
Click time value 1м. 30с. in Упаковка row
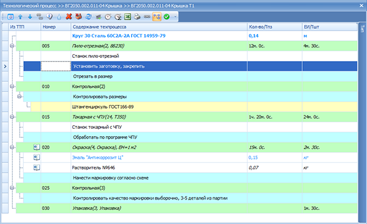[x=311, y=208]
